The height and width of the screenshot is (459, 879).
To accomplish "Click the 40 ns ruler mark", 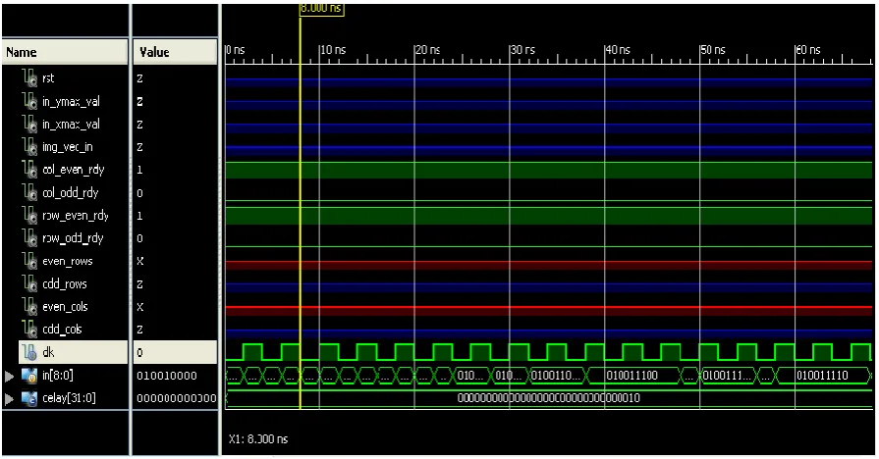I will point(618,50).
